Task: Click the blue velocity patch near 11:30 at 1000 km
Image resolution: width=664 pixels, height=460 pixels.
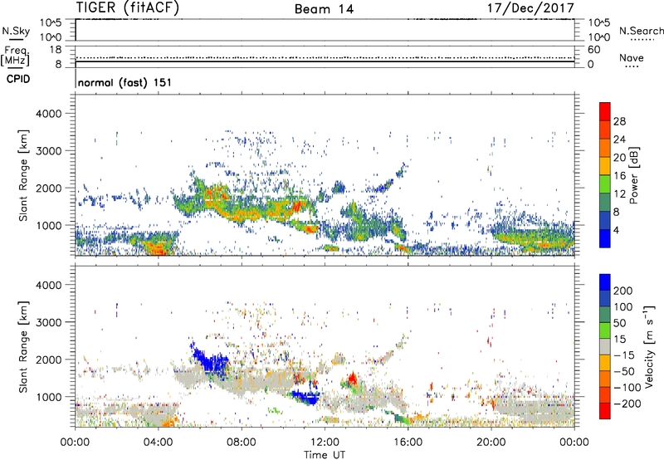Action: [x=306, y=398]
